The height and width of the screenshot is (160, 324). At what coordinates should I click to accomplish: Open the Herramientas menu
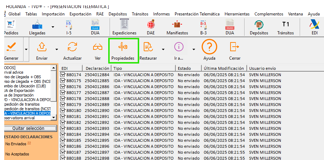pyautogui.click(x=237, y=14)
